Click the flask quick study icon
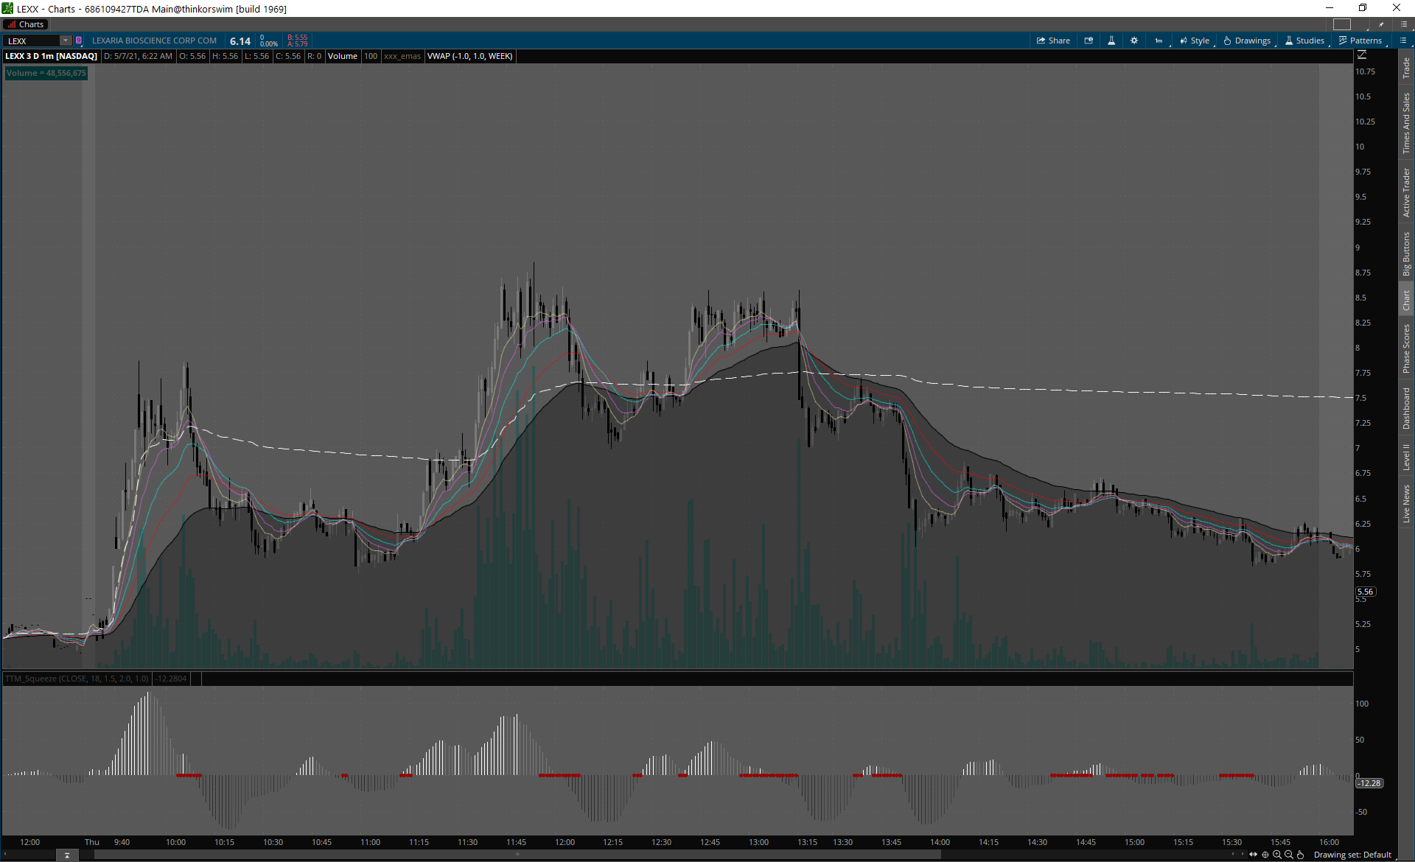Image resolution: width=1415 pixels, height=862 pixels. click(1111, 41)
